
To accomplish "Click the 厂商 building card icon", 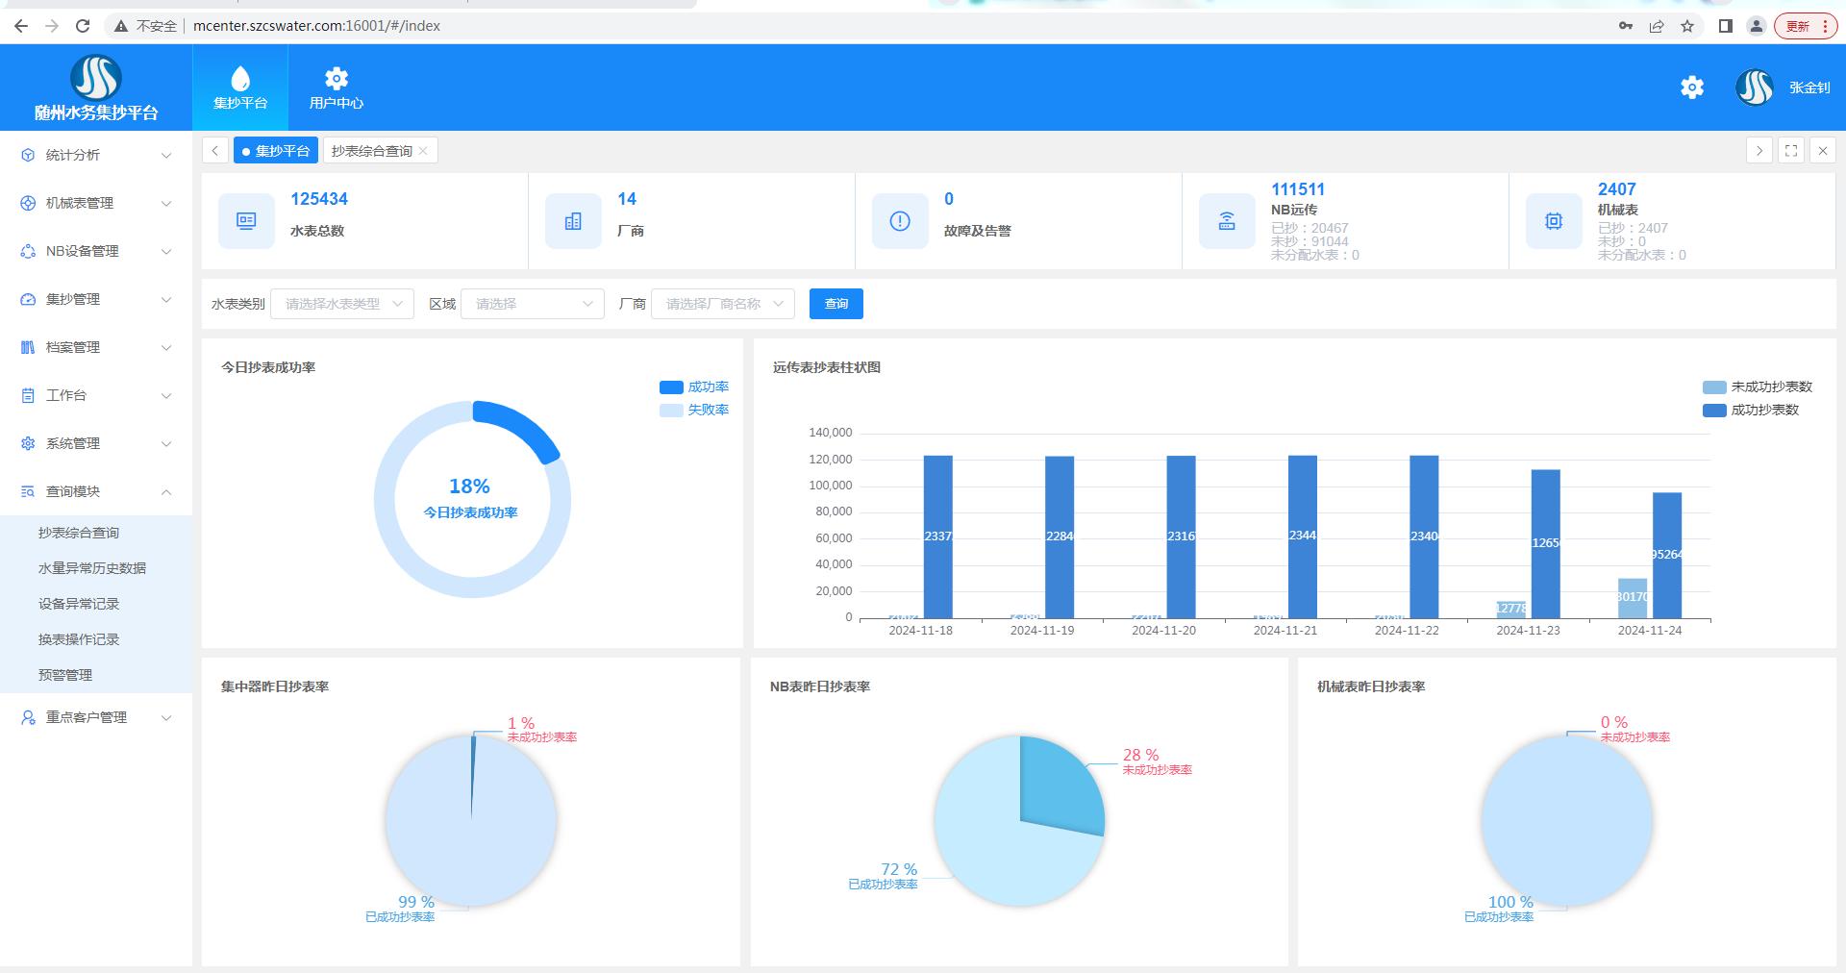I will coord(573,221).
